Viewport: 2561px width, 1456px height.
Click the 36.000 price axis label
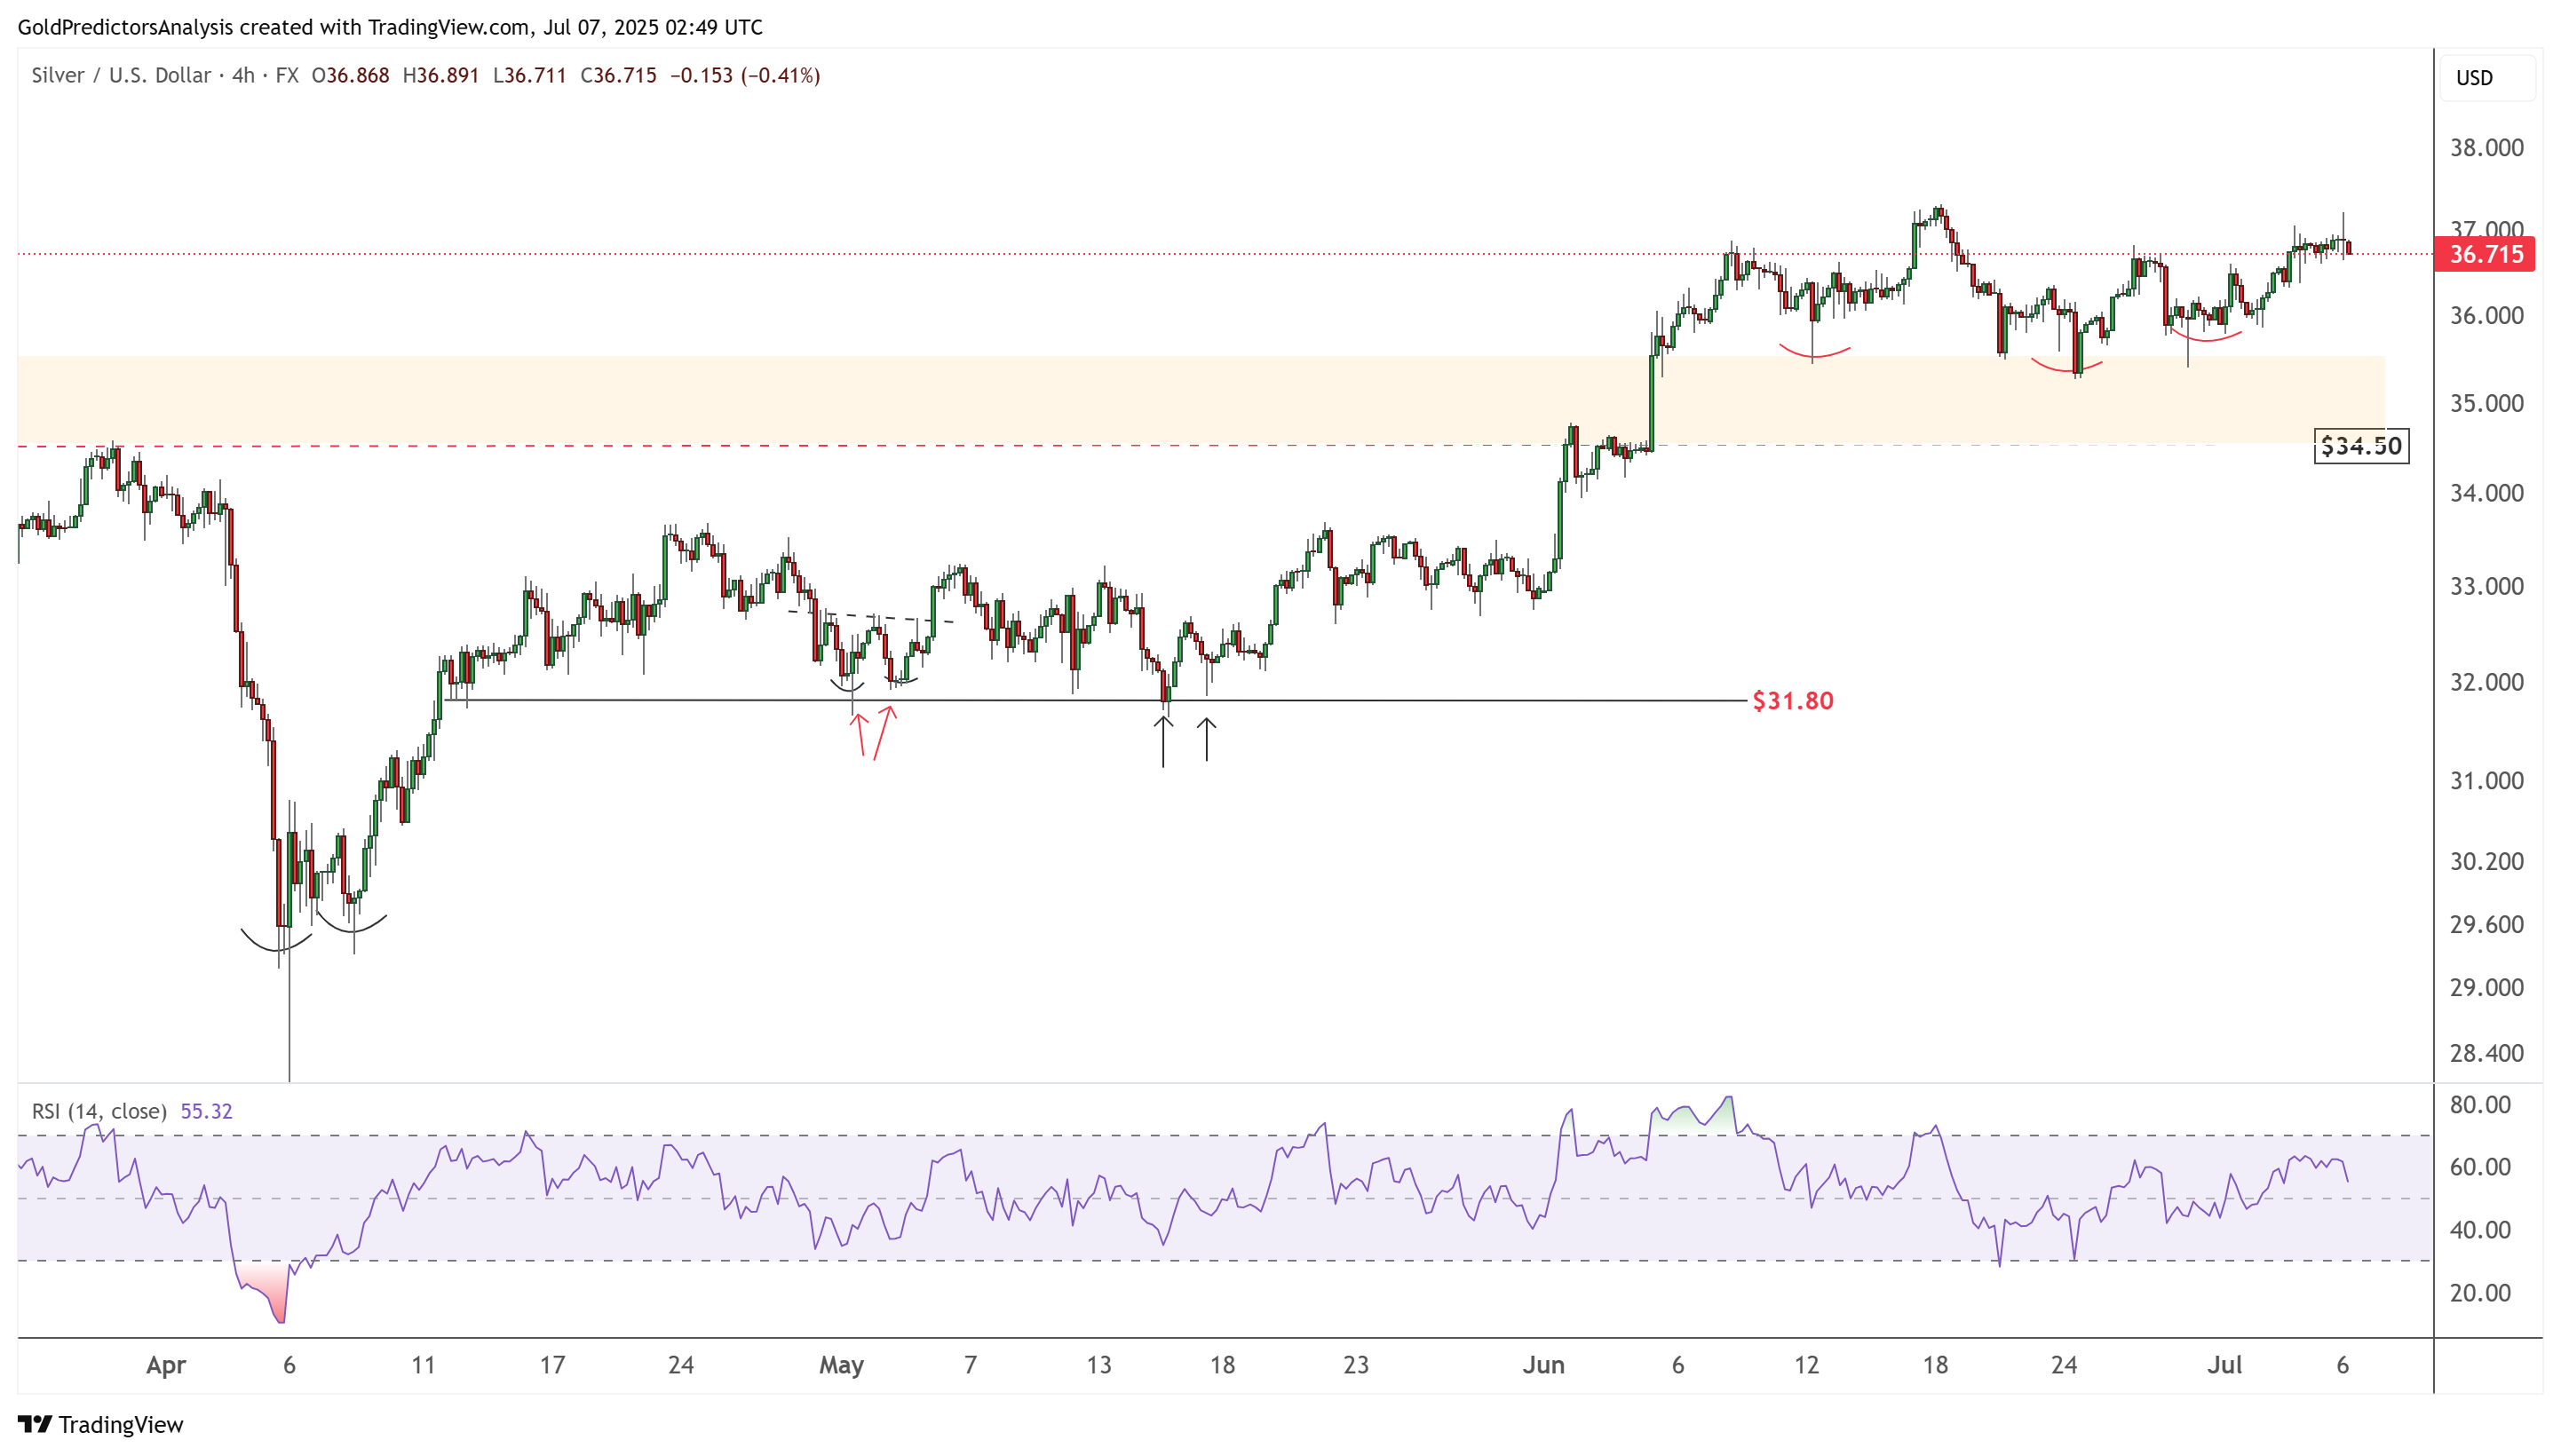(x=2486, y=316)
